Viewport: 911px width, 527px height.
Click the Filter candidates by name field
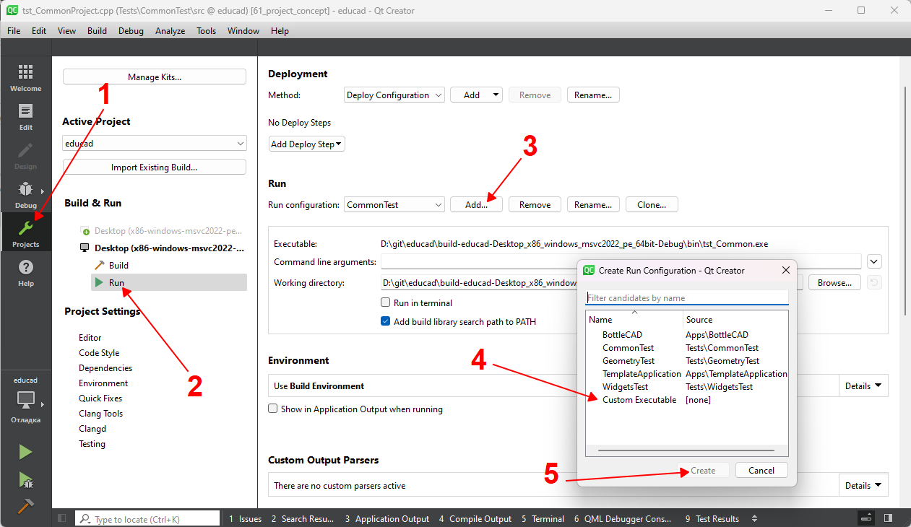point(687,298)
